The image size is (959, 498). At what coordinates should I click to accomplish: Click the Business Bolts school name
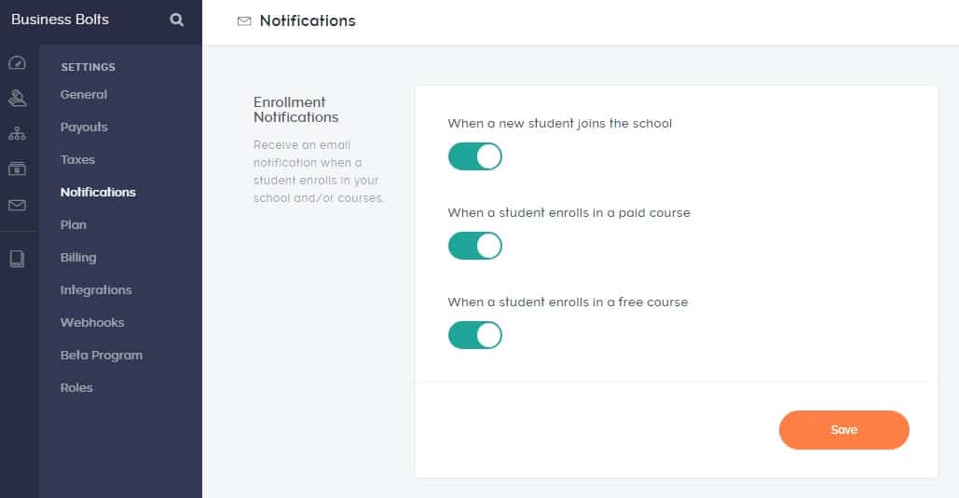pos(60,20)
